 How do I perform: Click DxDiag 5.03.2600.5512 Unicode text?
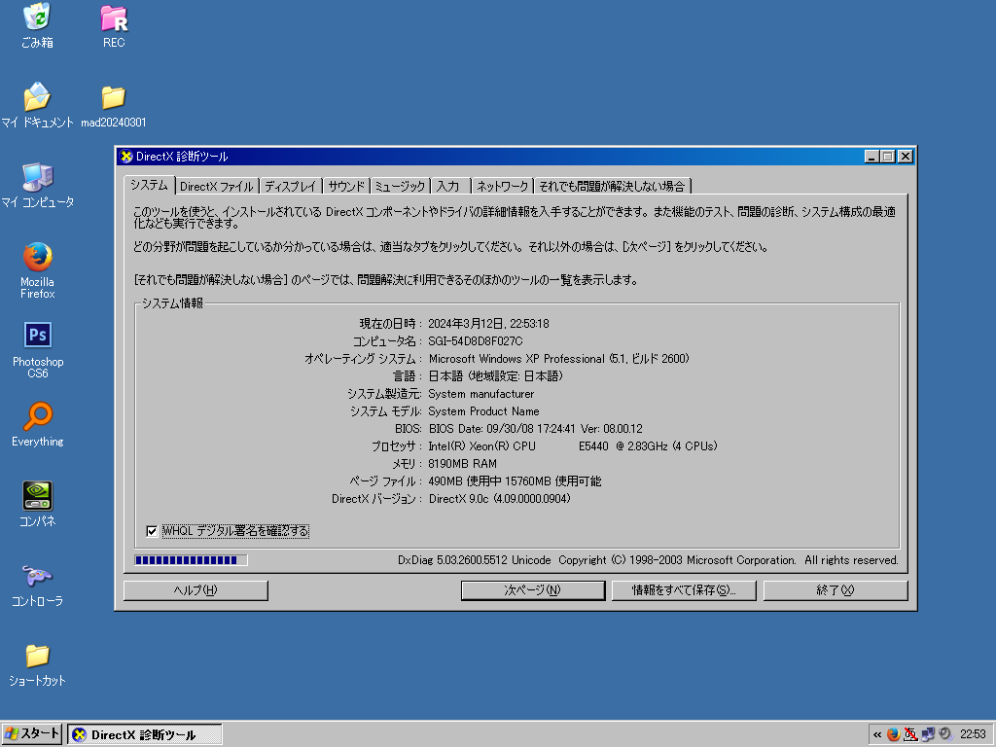pos(474,560)
